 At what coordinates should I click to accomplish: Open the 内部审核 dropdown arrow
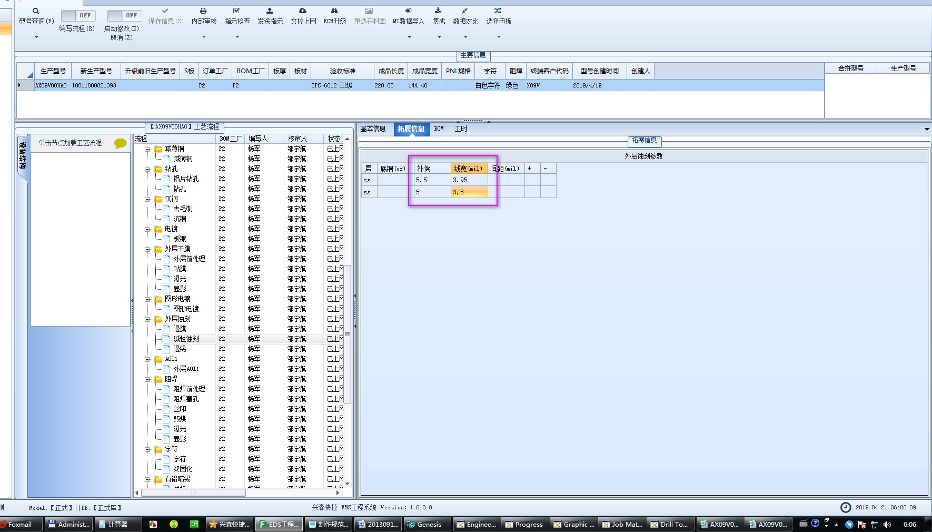(x=204, y=37)
